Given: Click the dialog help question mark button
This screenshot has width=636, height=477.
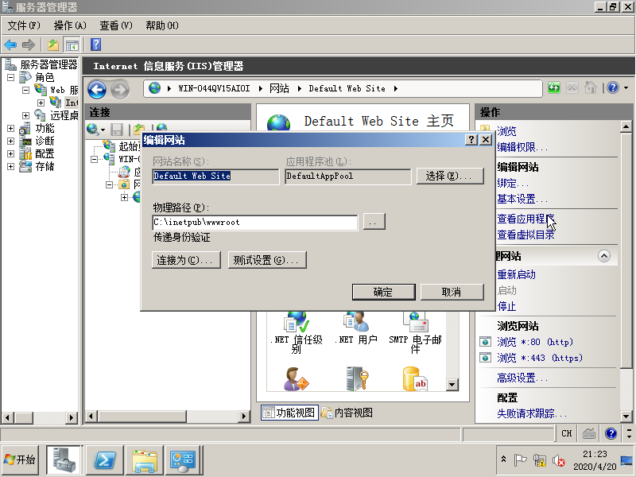Looking at the screenshot, I should 471,140.
